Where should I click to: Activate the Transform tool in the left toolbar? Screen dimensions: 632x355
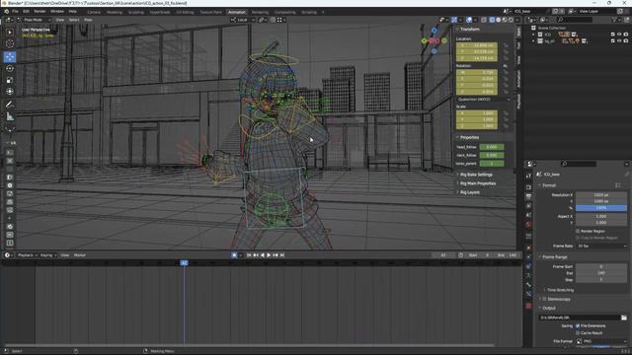10,92
